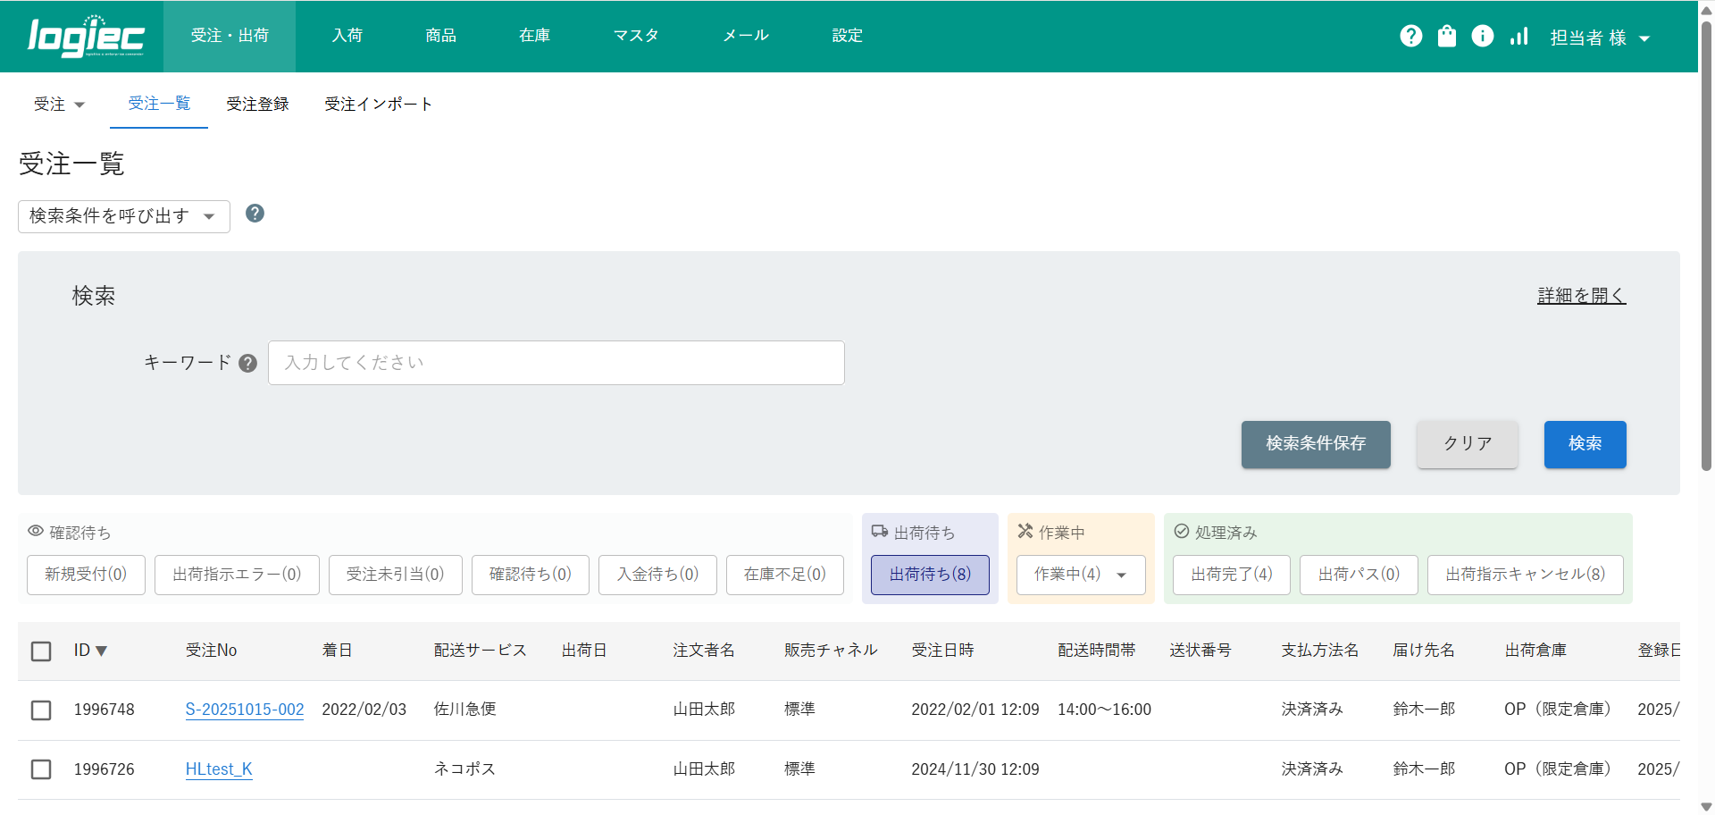Click the blue 検索 button

tap(1585, 444)
